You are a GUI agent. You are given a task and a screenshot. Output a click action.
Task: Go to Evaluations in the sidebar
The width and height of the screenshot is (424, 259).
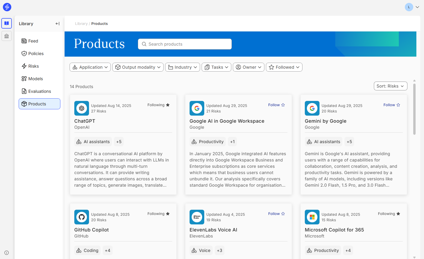39,91
